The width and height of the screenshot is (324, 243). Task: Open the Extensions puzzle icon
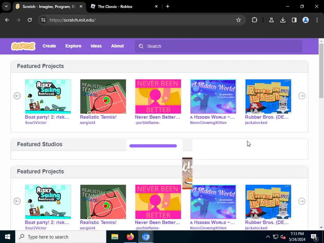coord(255,20)
